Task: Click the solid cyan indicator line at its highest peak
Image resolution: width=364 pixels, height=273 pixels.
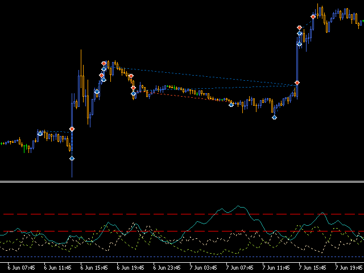Action: [238, 206]
